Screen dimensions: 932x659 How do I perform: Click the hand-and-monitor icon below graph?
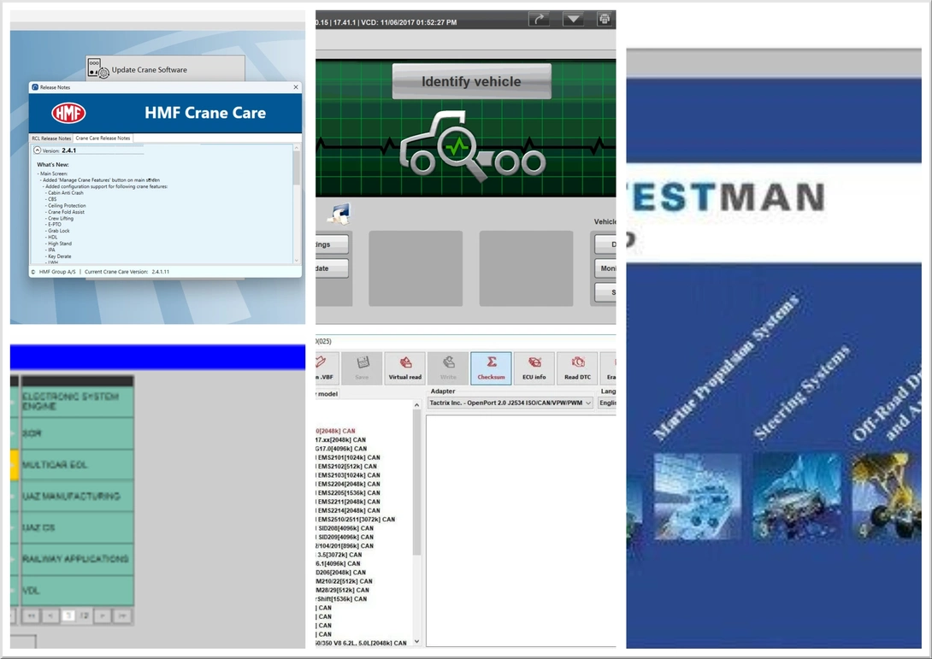340,214
